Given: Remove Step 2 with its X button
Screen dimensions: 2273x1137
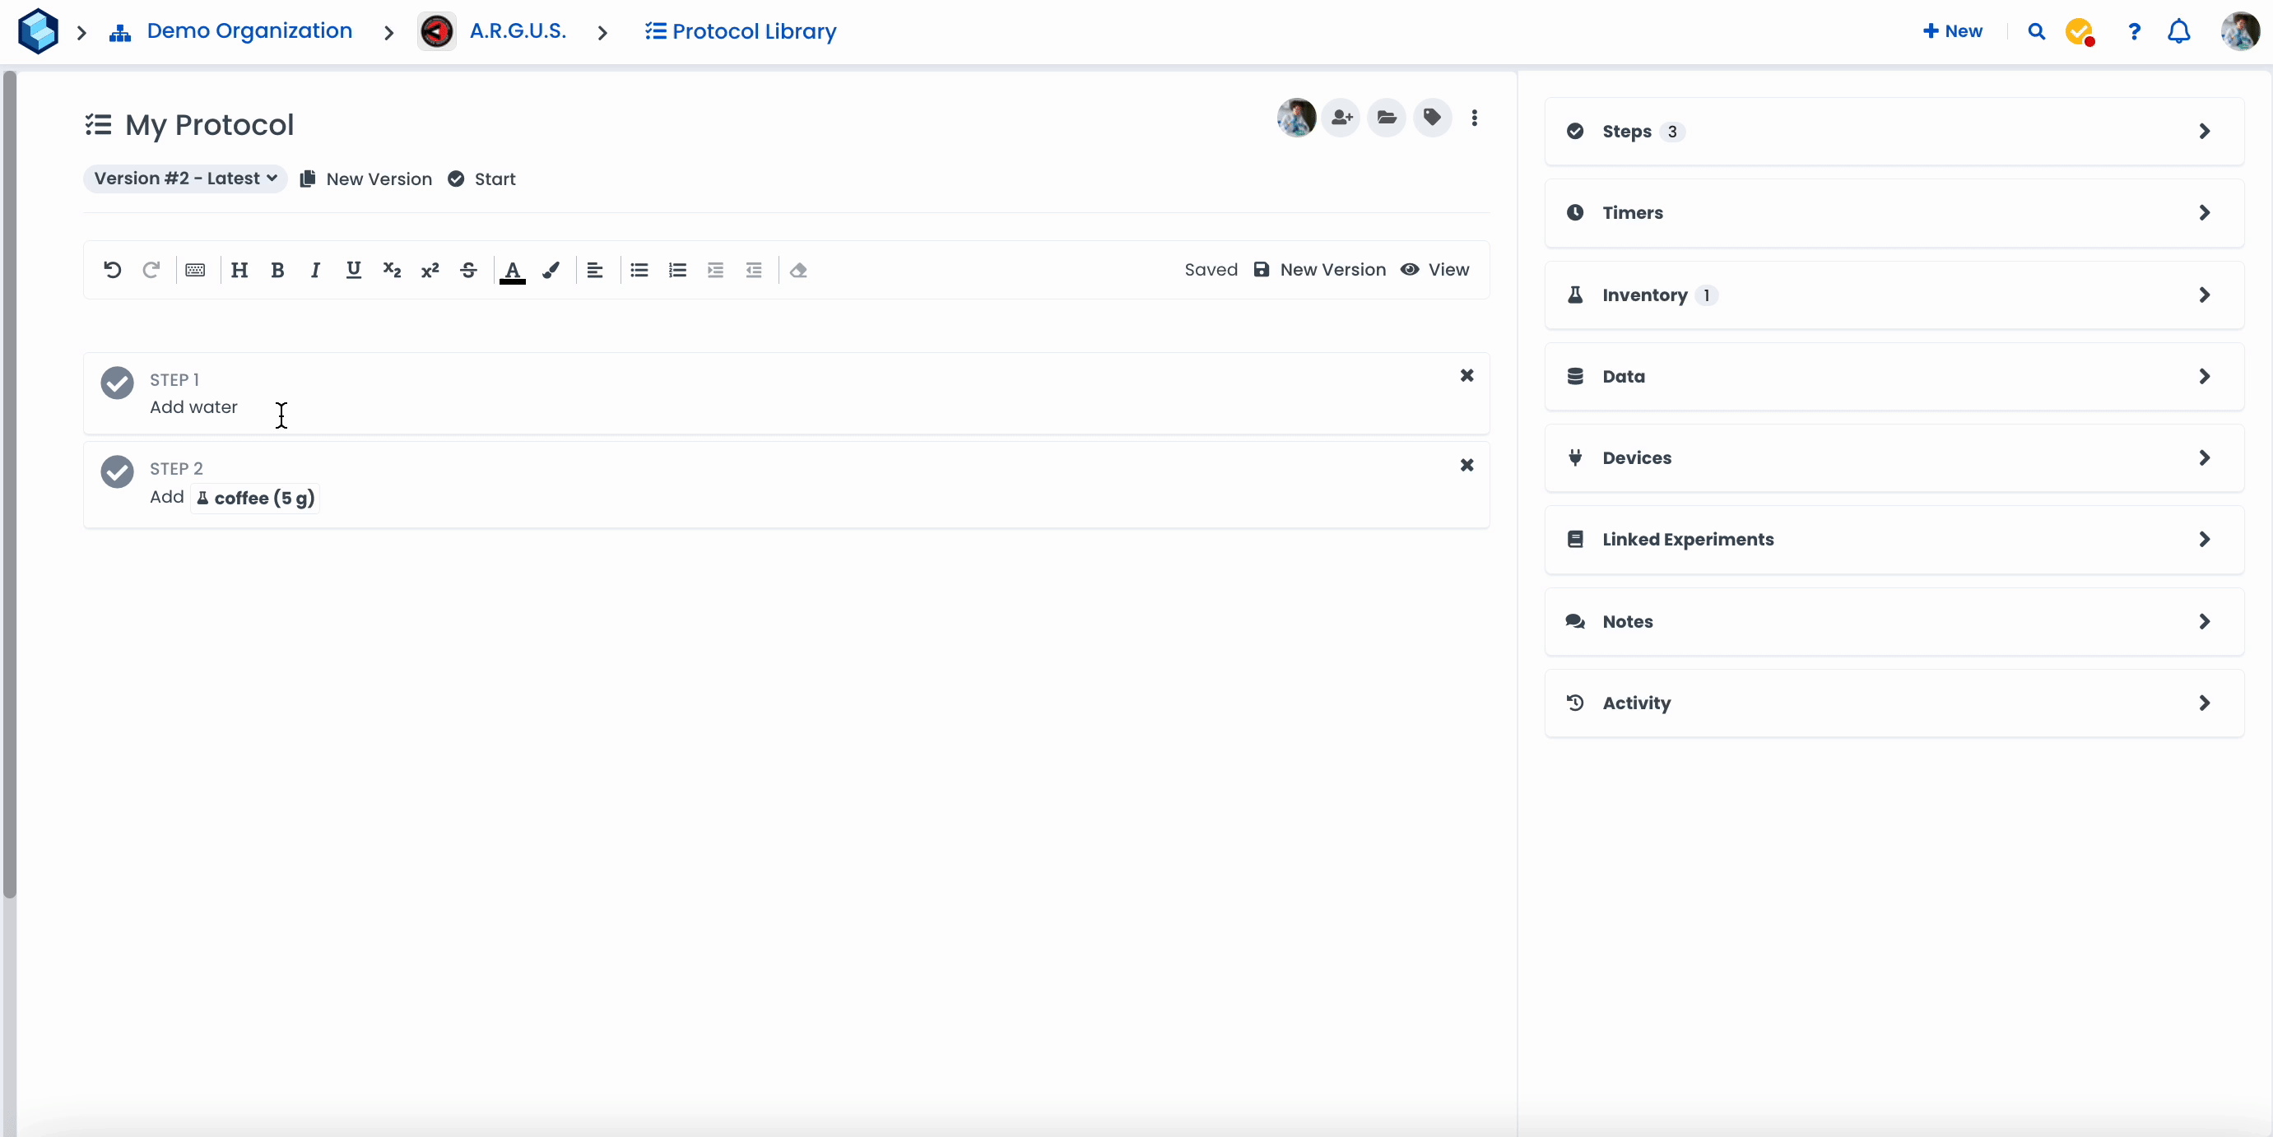Looking at the screenshot, I should [x=1467, y=465].
